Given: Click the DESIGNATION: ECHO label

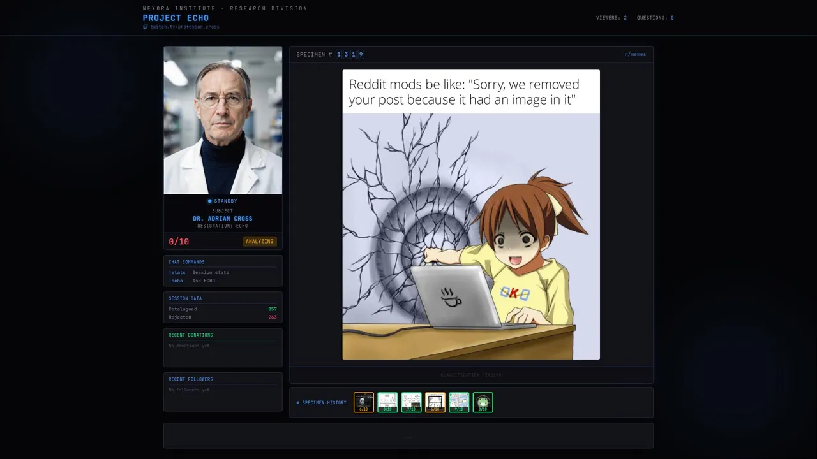Looking at the screenshot, I should click(223, 226).
